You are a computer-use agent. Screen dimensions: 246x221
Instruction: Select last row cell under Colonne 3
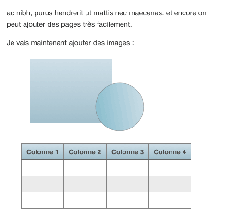point(127,200)
